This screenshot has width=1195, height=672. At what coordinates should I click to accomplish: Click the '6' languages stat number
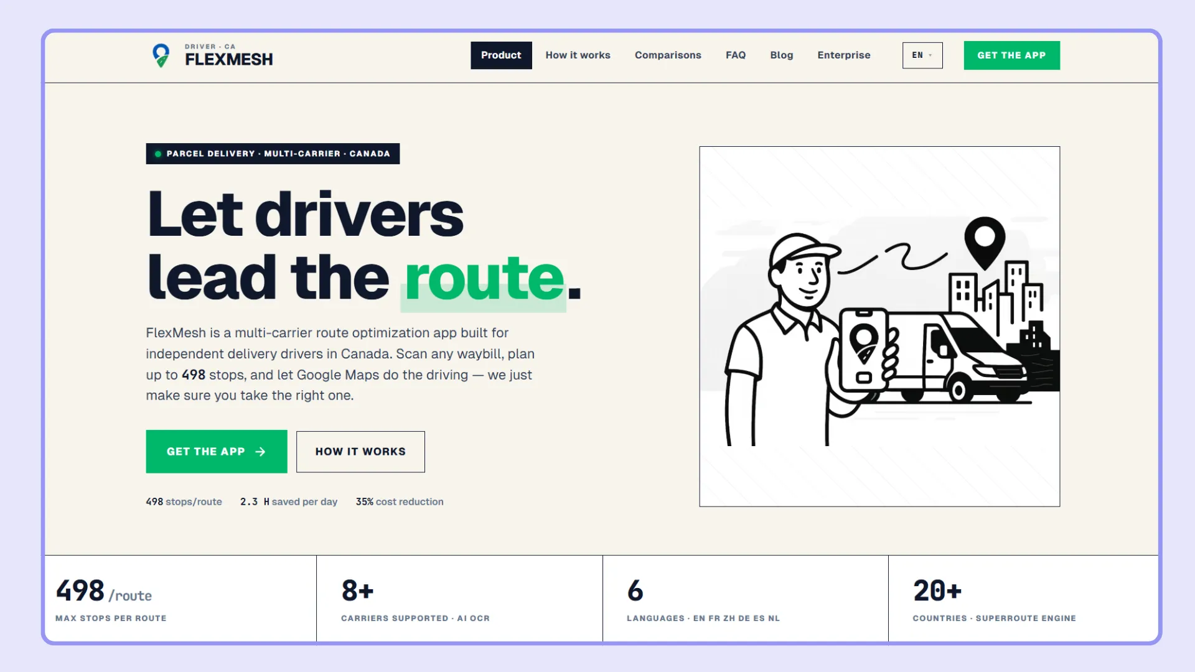(635, 590)
